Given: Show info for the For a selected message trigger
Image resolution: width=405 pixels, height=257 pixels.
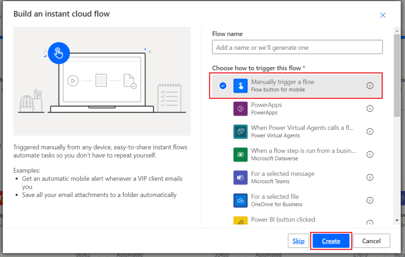Looking at the screenshot, I should (370, 177).
